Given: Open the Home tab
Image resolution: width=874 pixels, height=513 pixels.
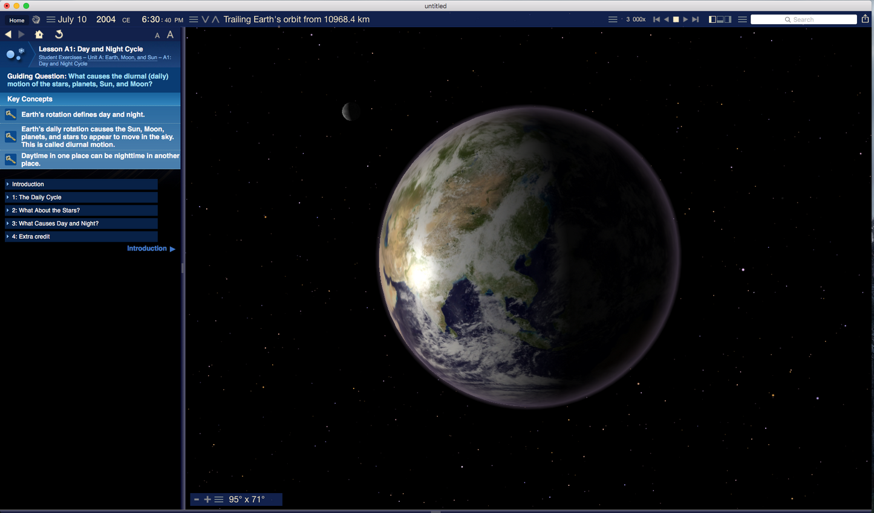Looking at the screenshot, I should pos(17,20).
